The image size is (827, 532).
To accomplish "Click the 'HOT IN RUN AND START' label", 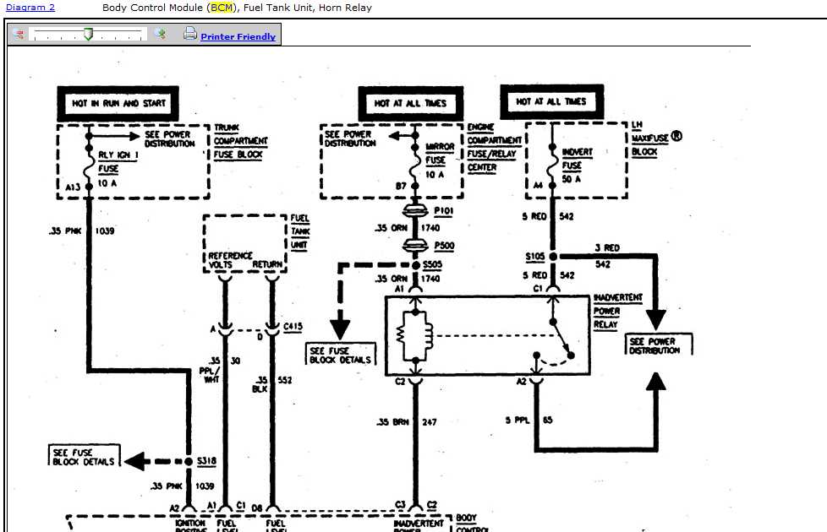I will pyautogui.click(x=118, y=103).
